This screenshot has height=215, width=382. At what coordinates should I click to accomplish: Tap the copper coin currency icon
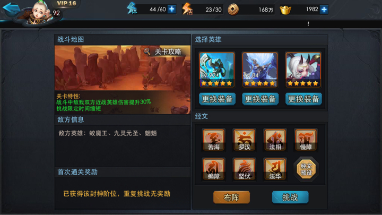(233, 10)
